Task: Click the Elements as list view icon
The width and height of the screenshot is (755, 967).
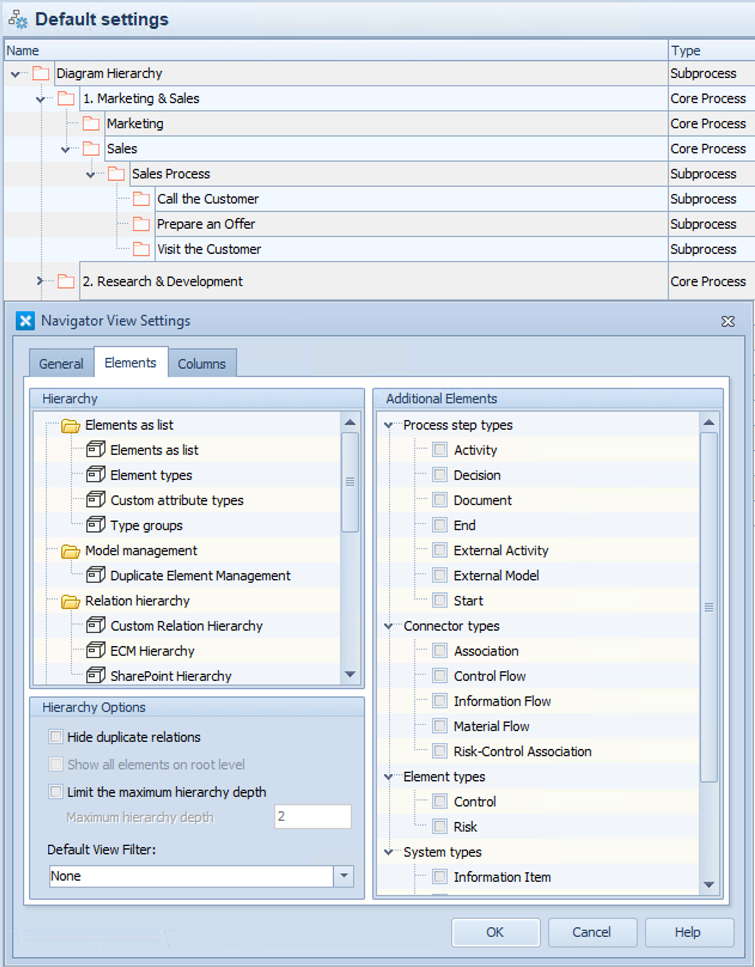Action: click(96, 449)
